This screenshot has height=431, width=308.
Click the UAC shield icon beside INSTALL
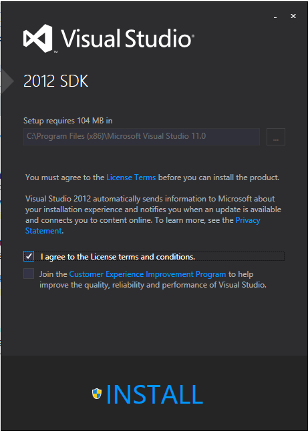pos(97,394)
